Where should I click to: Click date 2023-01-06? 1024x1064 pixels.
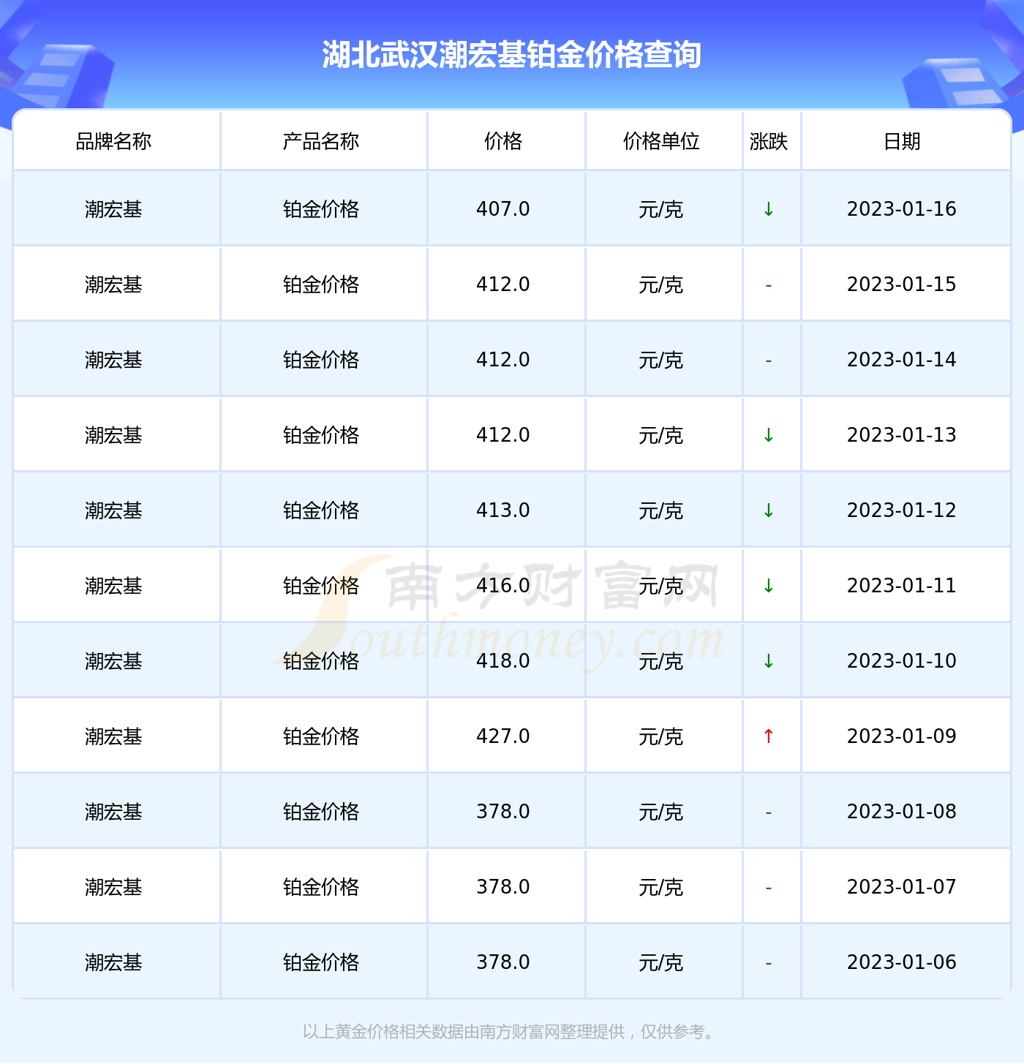pos(902,962)
